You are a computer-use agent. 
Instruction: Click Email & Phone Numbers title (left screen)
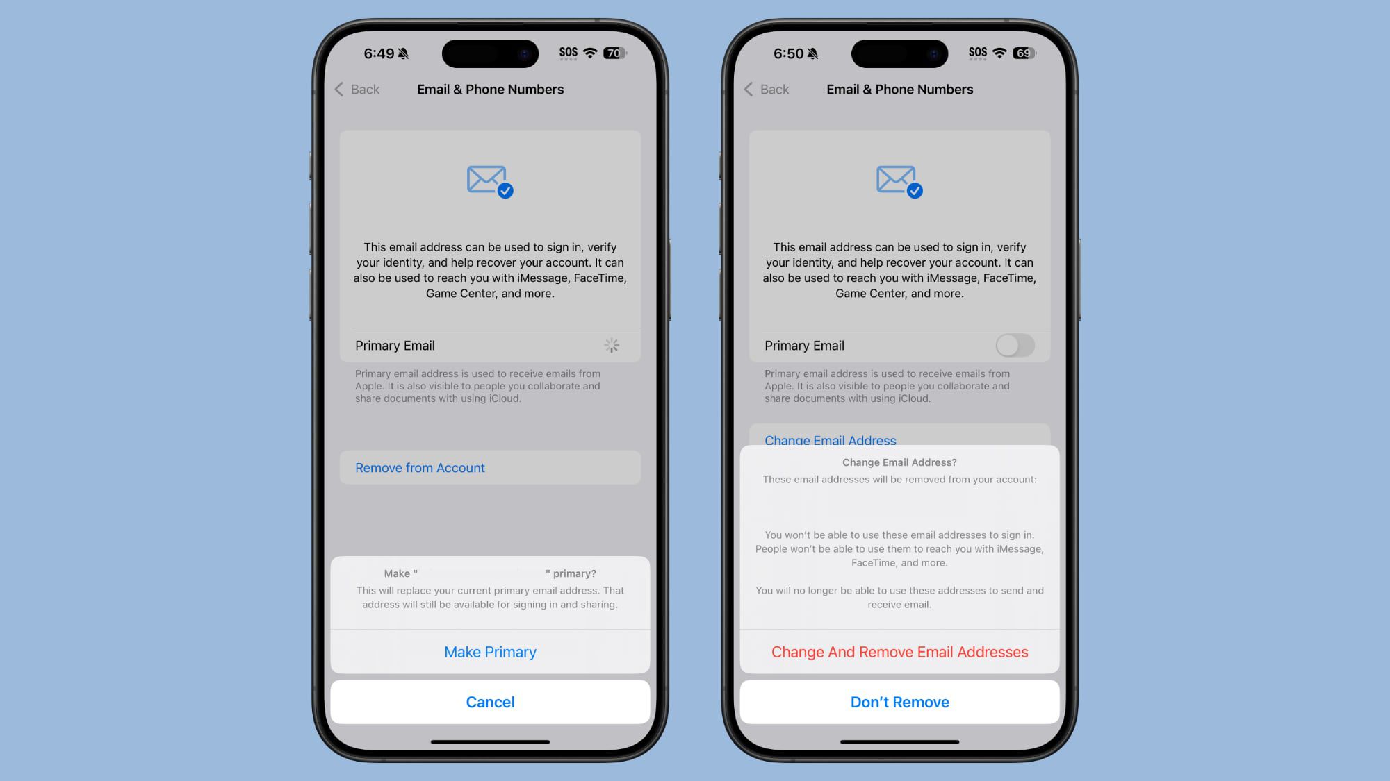pyautogui.click(x=490, y=89)
